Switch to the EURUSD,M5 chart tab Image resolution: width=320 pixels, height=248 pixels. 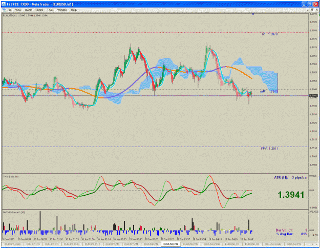tap(190, 244)
